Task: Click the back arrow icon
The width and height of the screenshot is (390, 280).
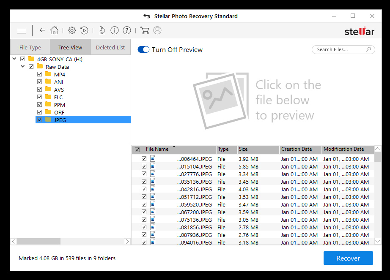Action: (x=42, y=30)
